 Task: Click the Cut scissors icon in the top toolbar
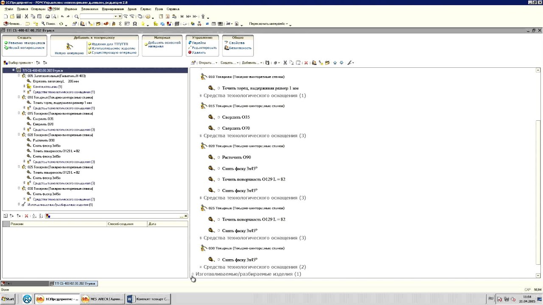pyautogui.click(x=26, y=17)
